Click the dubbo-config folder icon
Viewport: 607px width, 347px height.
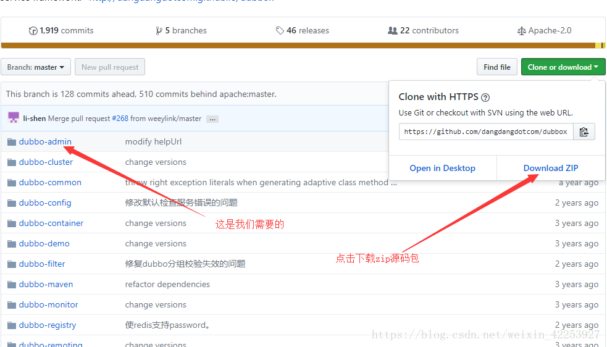[12, 203]
